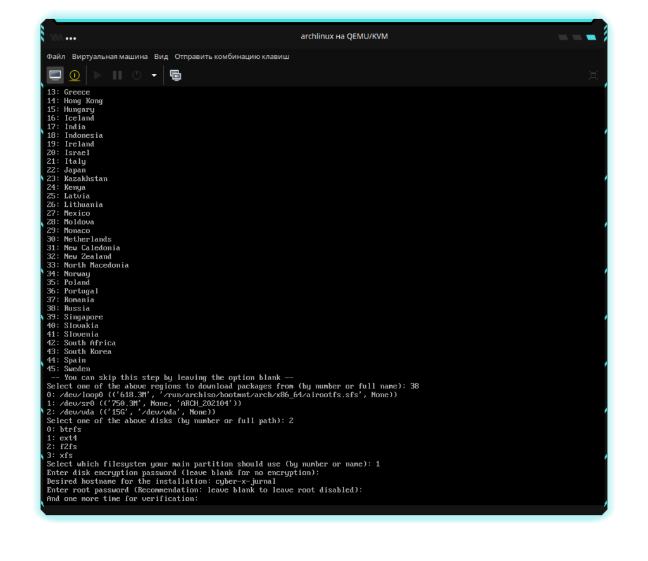
Task: Click the '/dev/vda' disk line in console
Action: (131, 412)
